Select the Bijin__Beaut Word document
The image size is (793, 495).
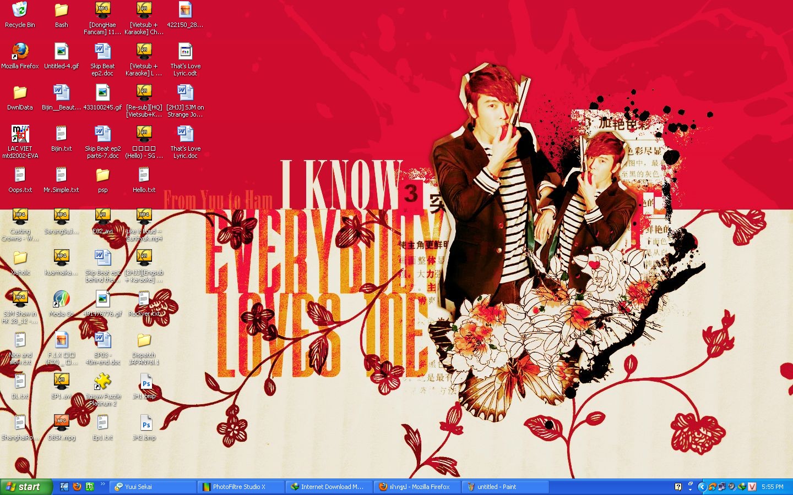pos(61,97)
